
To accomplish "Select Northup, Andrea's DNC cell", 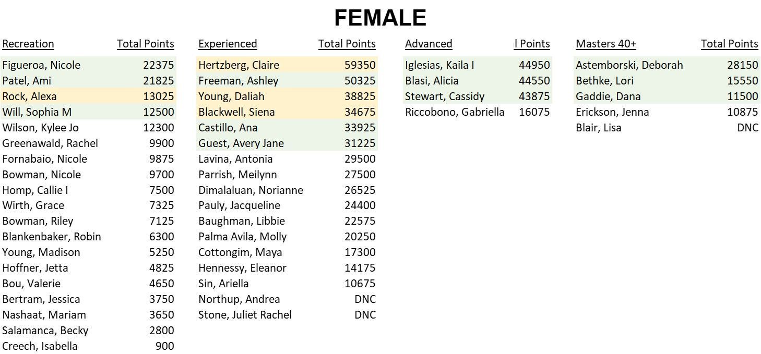I will 365,299.
